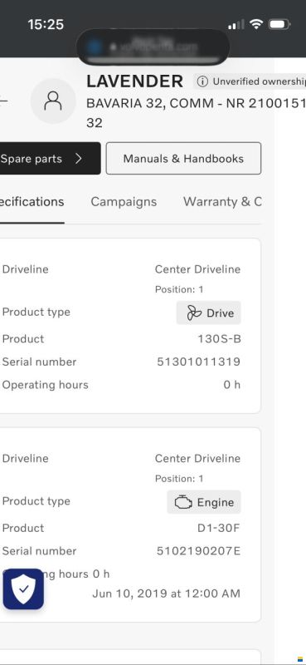Tap the Wi-Fi status icon
The height and width of the screenshot is (665, 306).
pos(255,24)
